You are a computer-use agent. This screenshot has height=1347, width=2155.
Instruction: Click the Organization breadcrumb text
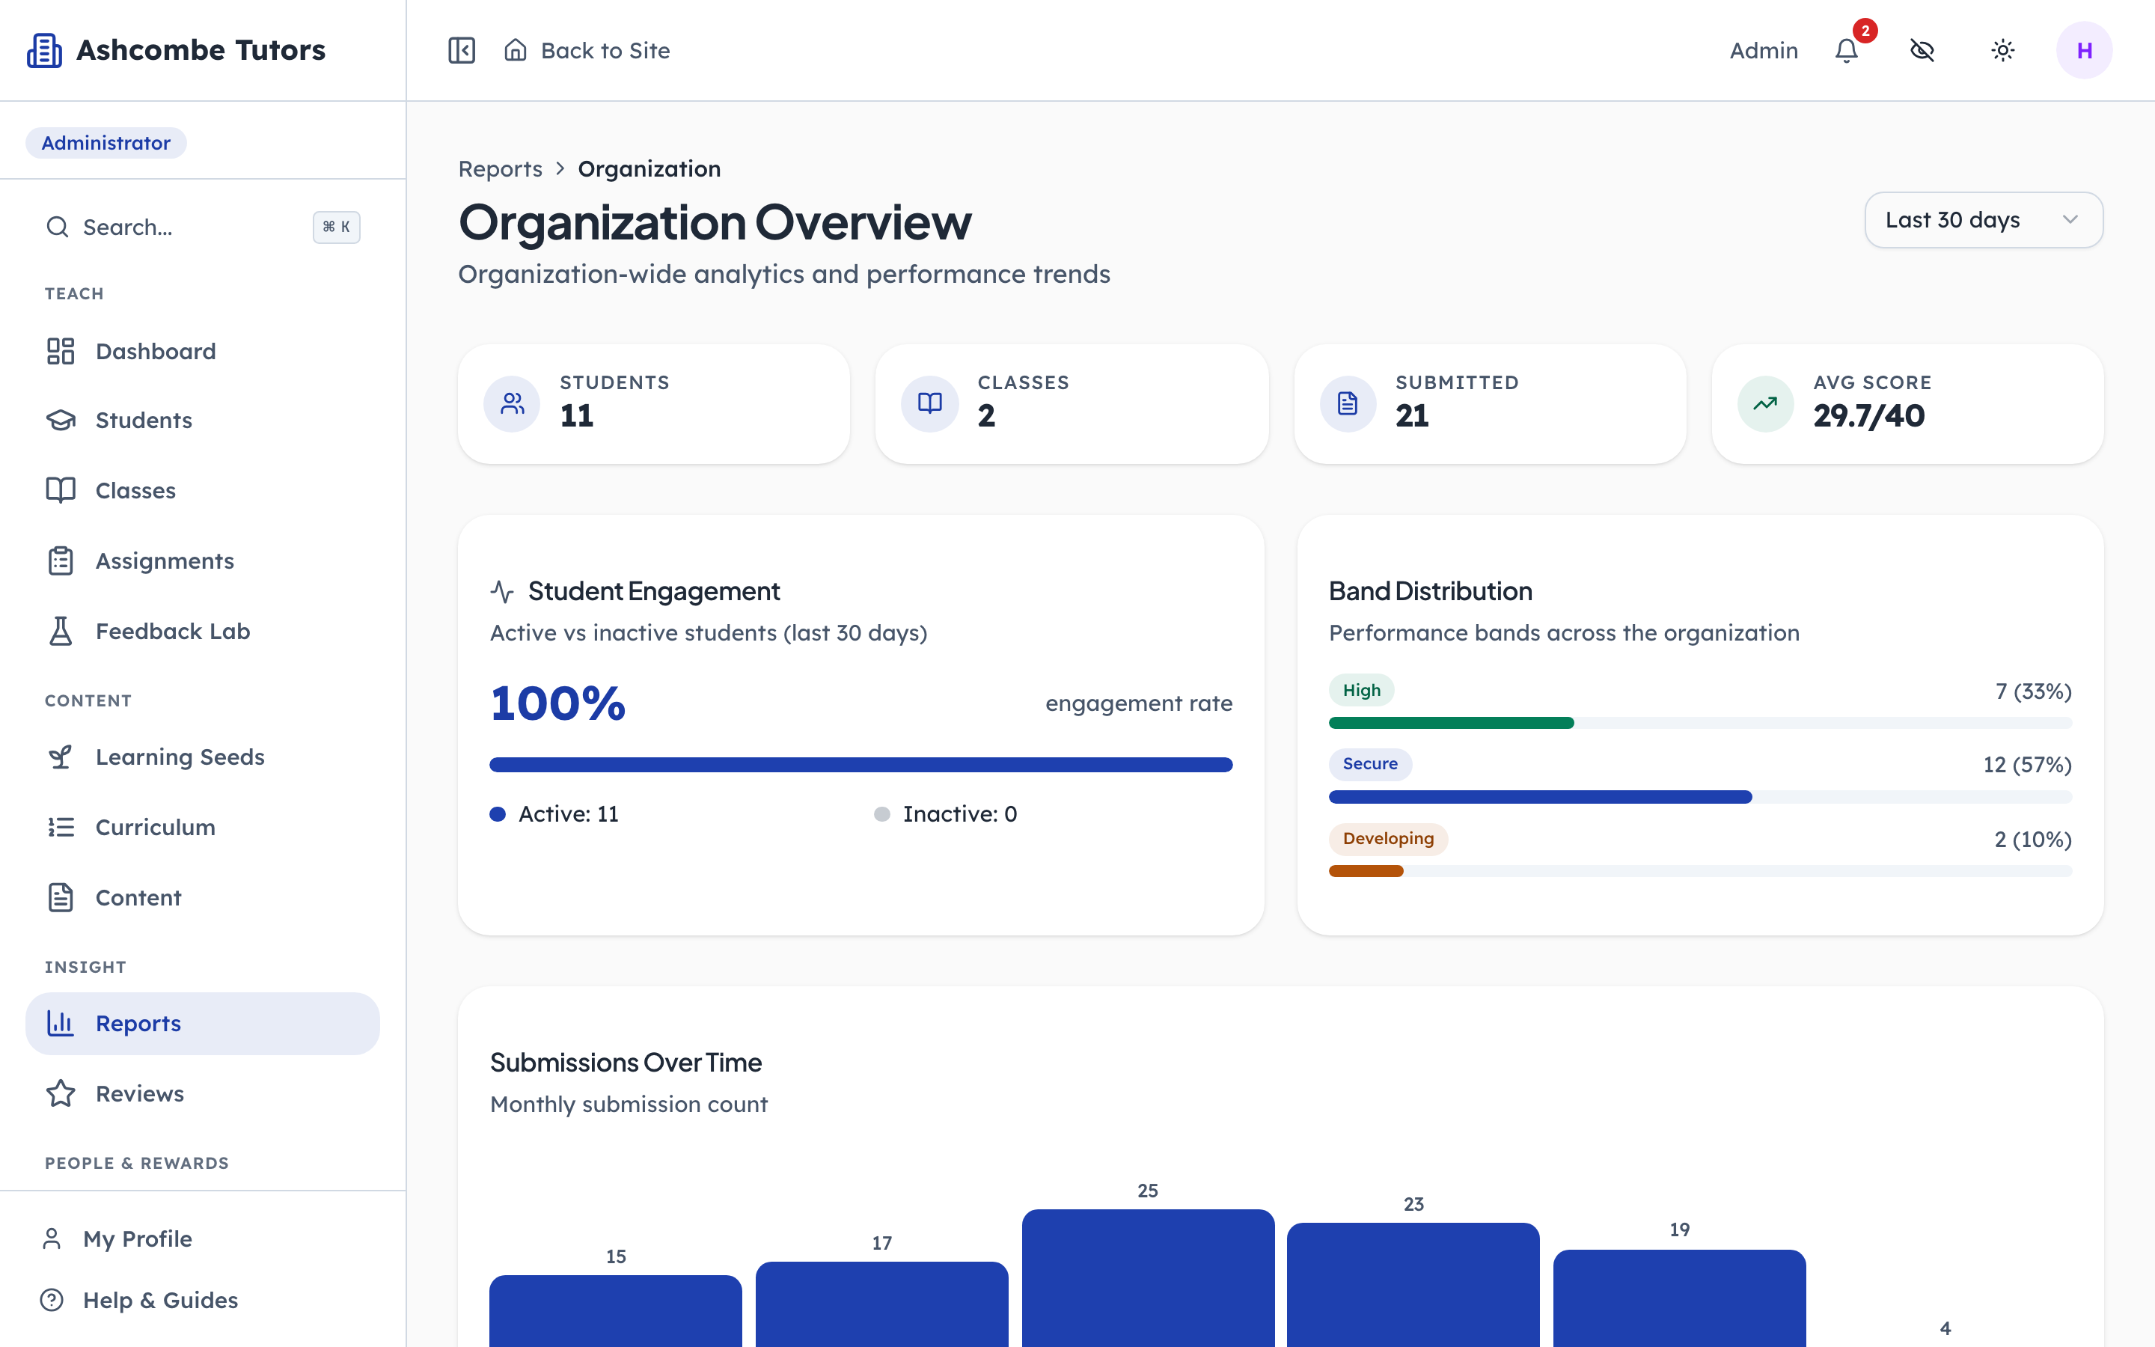coord(649,168)
